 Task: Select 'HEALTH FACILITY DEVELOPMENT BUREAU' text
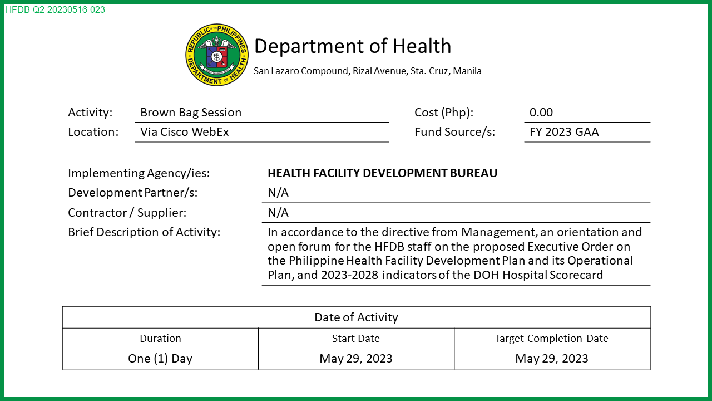(383, 173)
